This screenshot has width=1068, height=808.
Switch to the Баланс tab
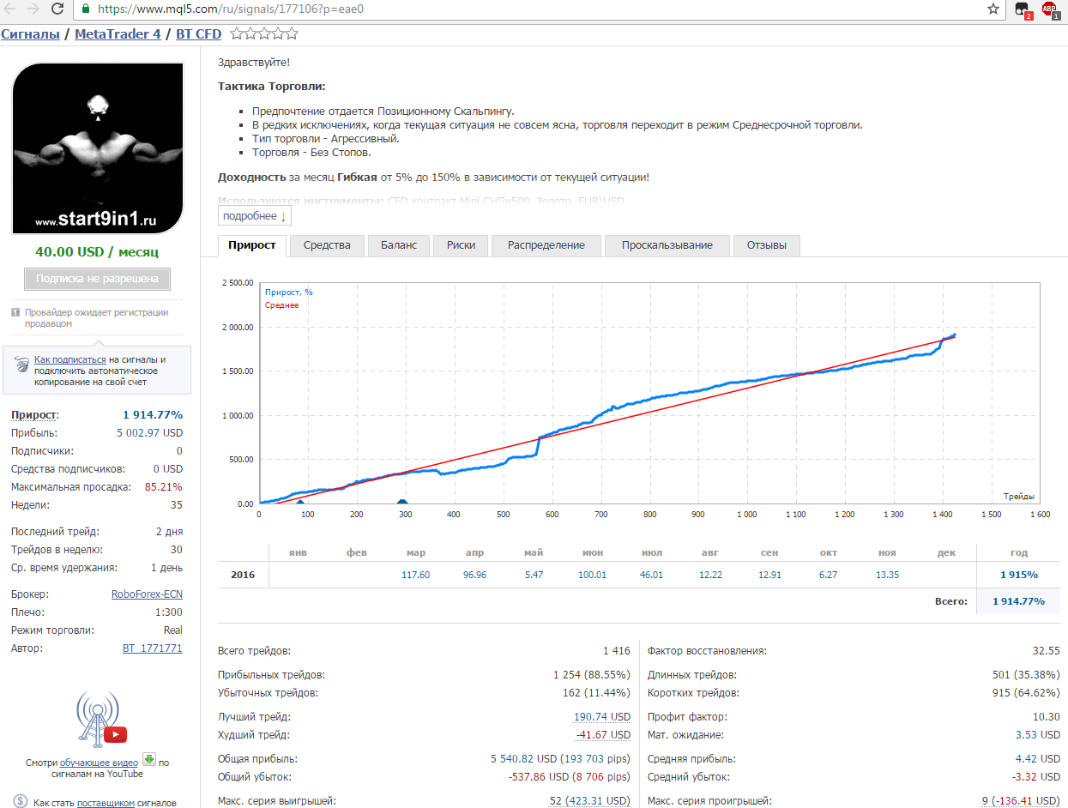point(399,245)
